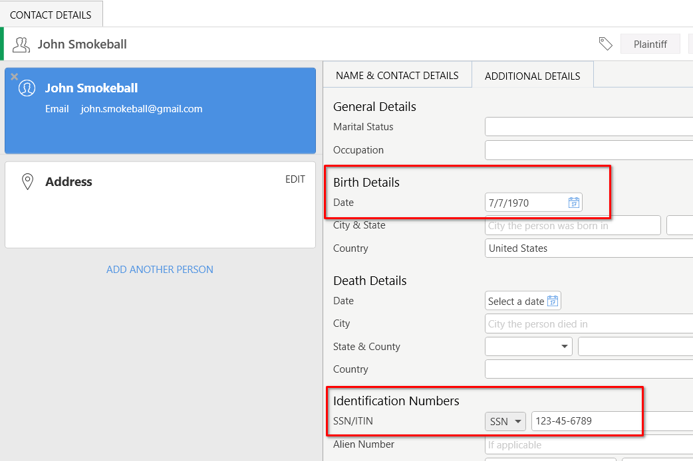Open the death date calendar picker
693x461 pixels.
[553, 301]
